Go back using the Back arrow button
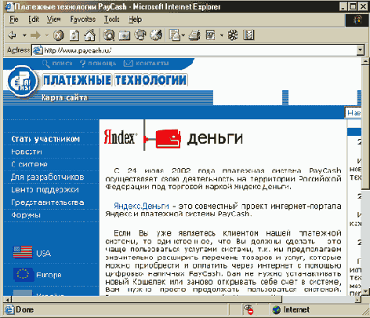 coord(13,35)
